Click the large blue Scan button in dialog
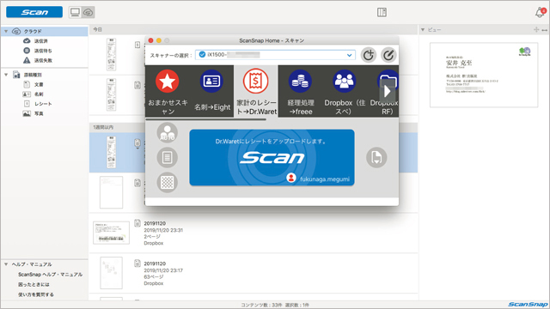Viewport: 550px width, 309px height. click(x=272, y=157)
